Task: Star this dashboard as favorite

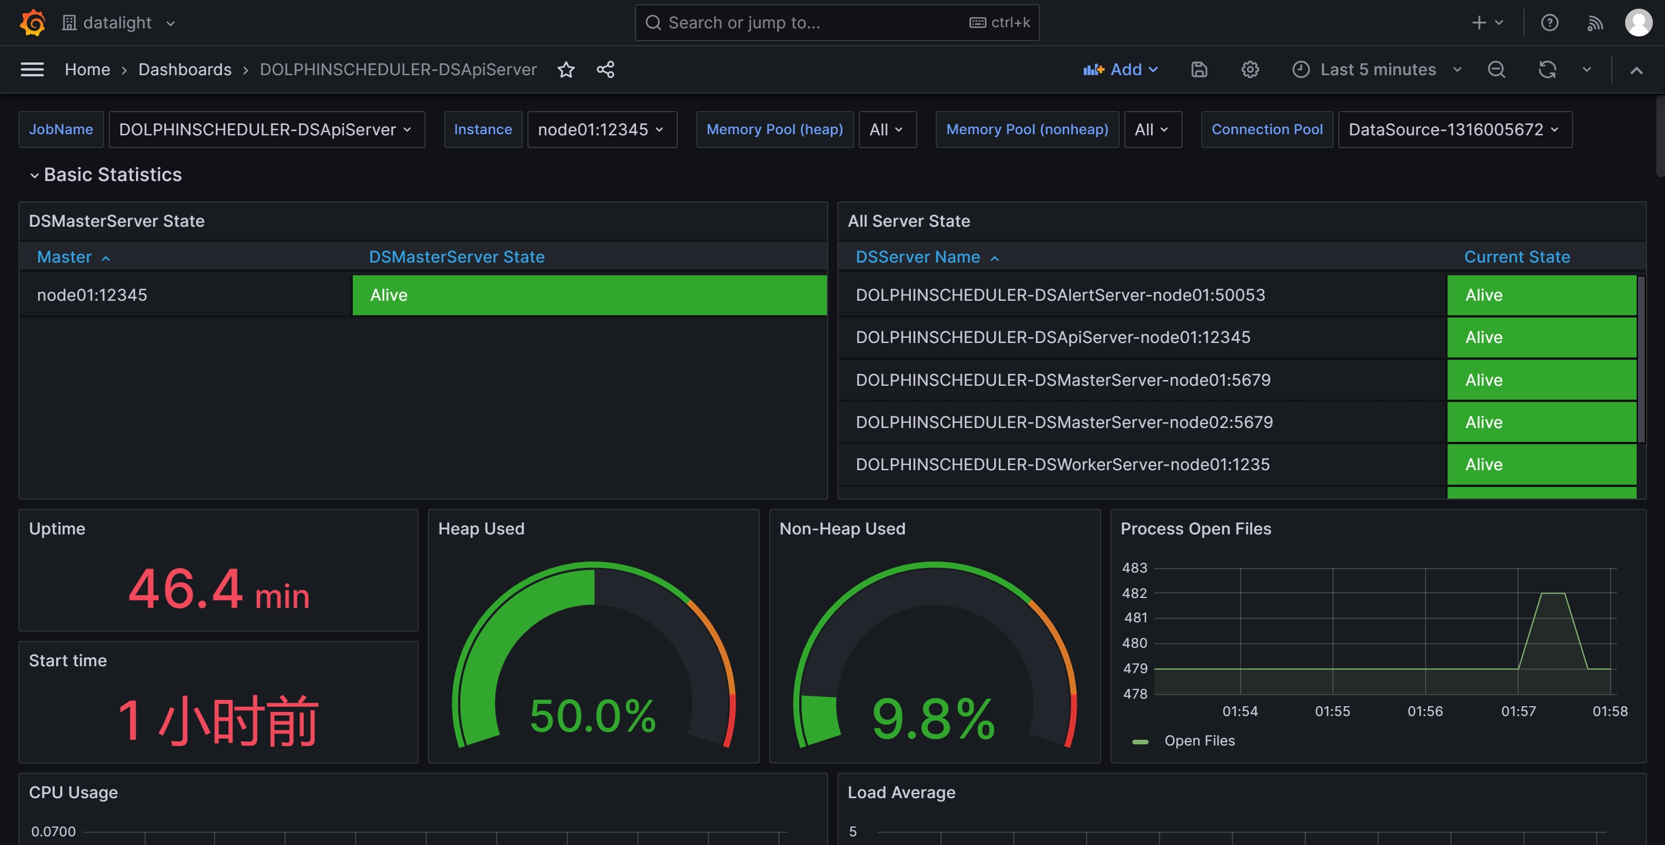Action: click(x=566, y=69)
